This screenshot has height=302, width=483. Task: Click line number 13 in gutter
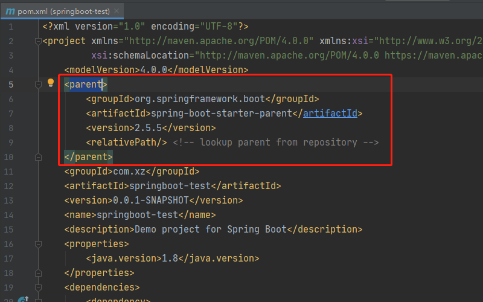pyautogui.click(x=8, y=201)
